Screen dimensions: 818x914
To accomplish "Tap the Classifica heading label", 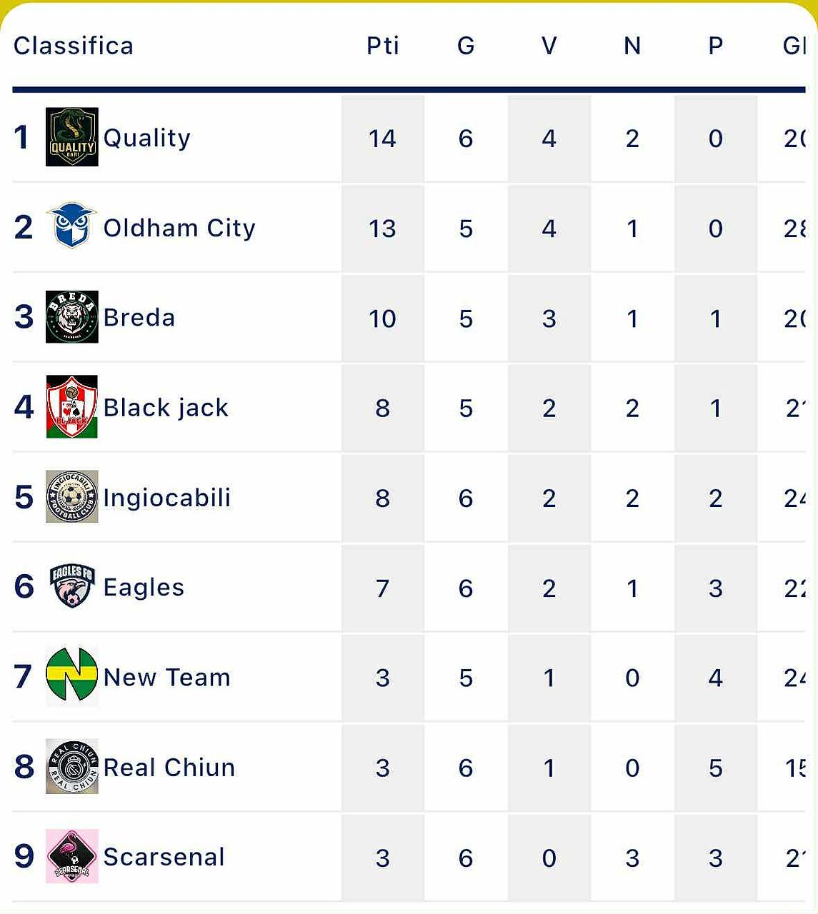I will click(74, 46).
